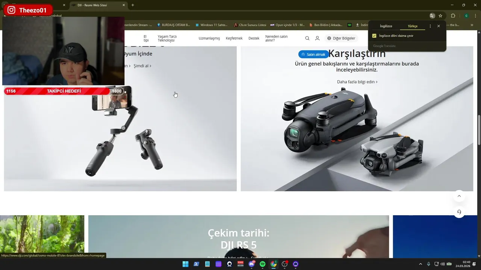Open the 'Oyun içinde 1/3 - M...' bookmark
The image size is (481, 270).
click(287, 25)
